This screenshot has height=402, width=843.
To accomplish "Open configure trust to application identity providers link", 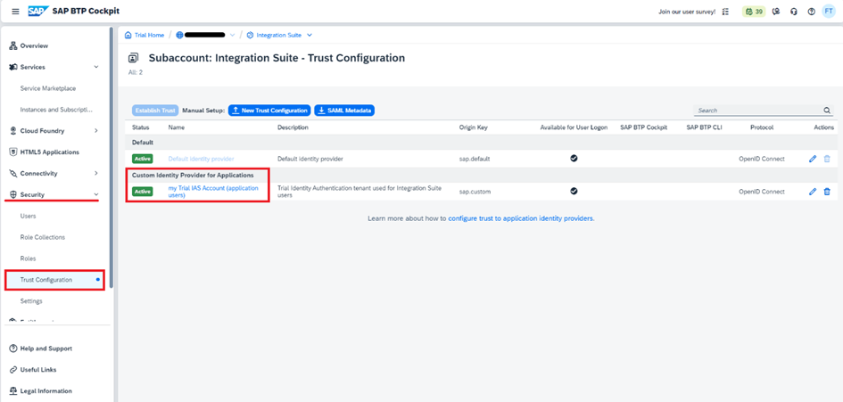I will [x=521, y=218].
